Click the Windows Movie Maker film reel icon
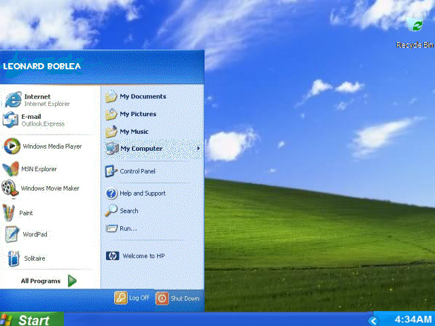The image size is (435, 326). [x=10, y=188]
